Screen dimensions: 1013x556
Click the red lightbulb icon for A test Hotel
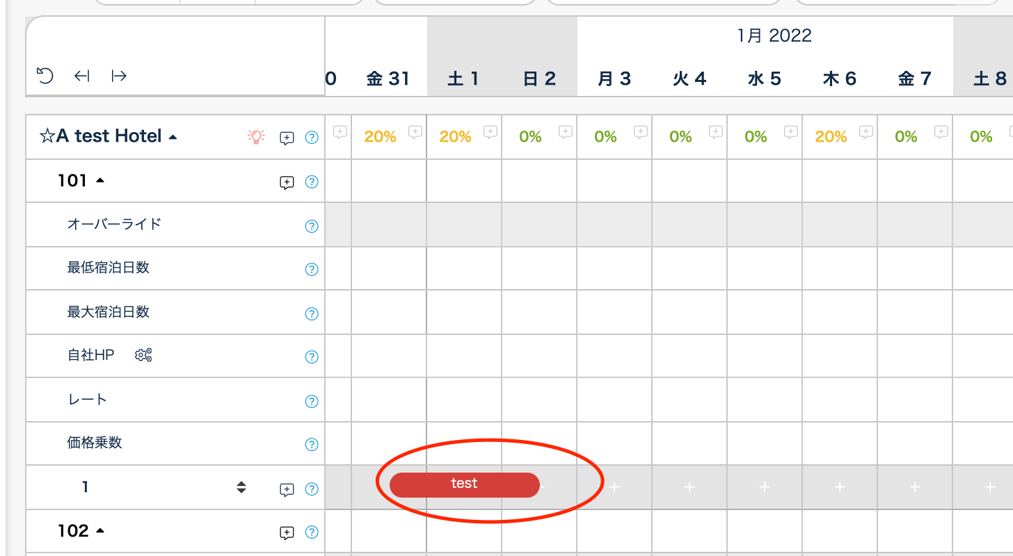pos(257,137)
